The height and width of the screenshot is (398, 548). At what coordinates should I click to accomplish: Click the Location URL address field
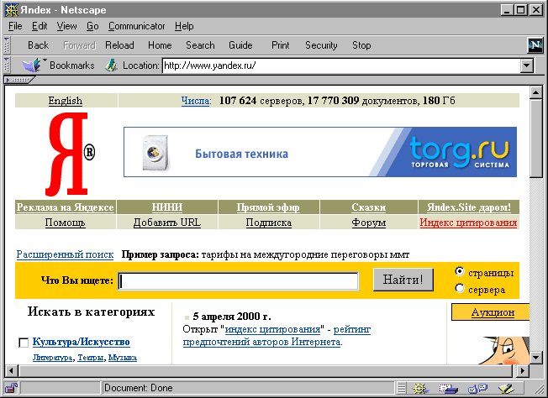[341, 65]
